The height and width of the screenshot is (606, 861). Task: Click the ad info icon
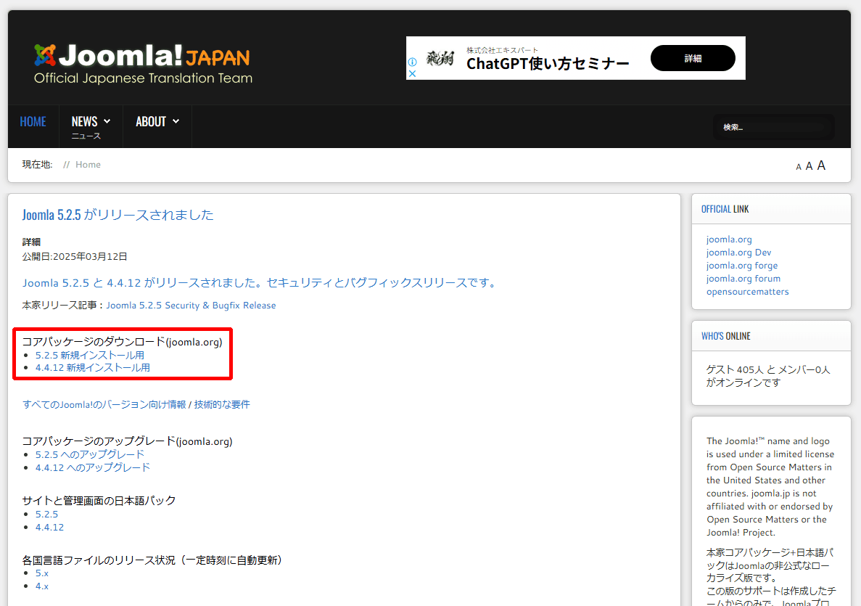413,62
